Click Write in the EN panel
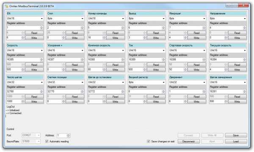 pyautogui.click(x=34, y=38)
